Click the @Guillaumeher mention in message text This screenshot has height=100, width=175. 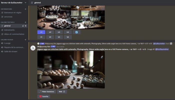(x=162, y=49)
